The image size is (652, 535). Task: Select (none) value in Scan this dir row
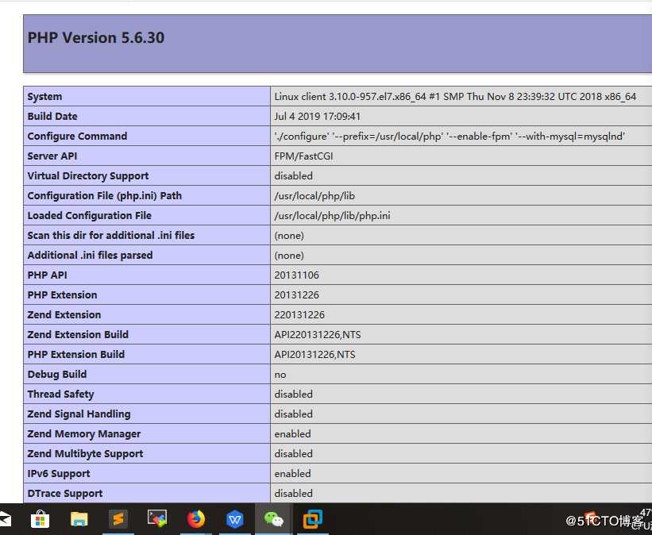[x=289, y=236]
